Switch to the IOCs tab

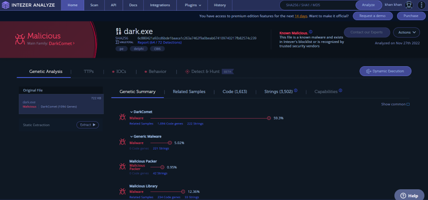(119, 72)
